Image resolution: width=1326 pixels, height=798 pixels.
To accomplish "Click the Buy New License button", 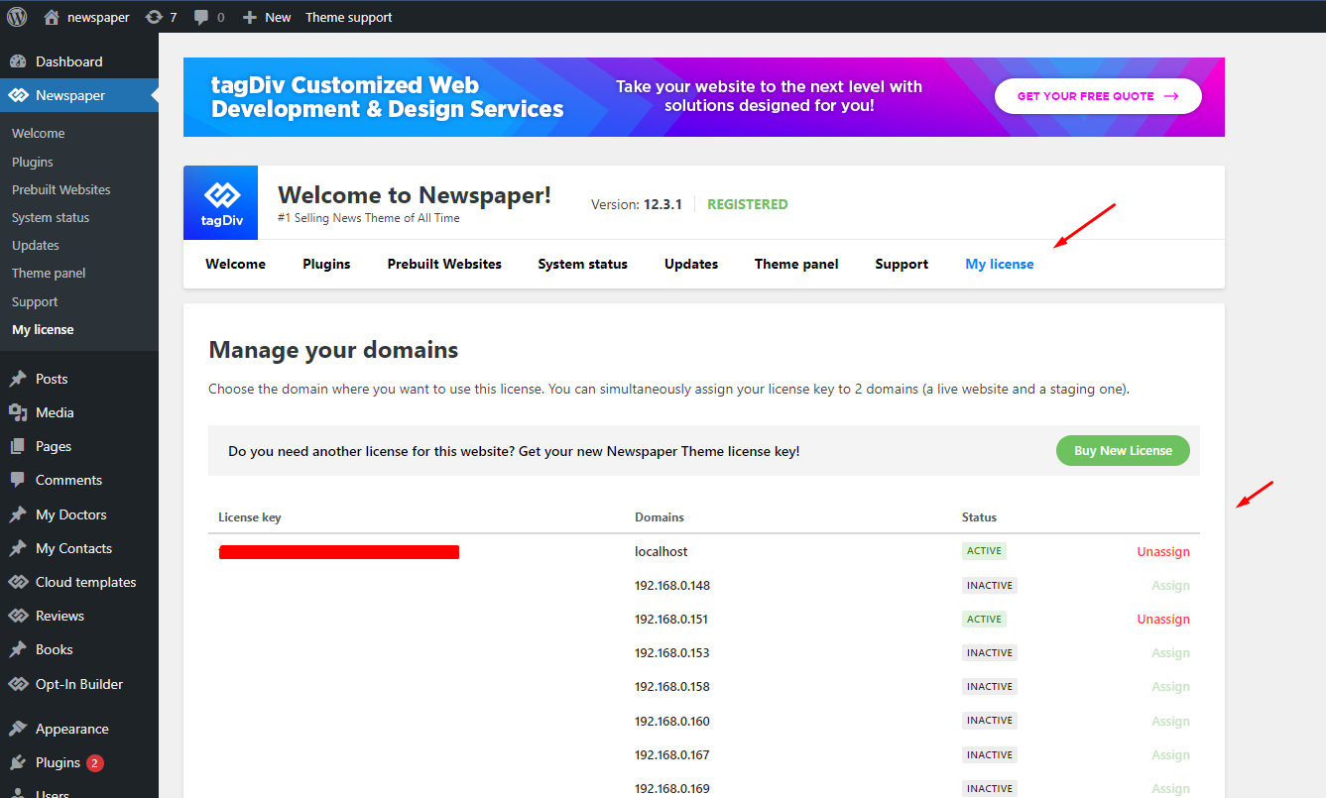I will 1123,450.
